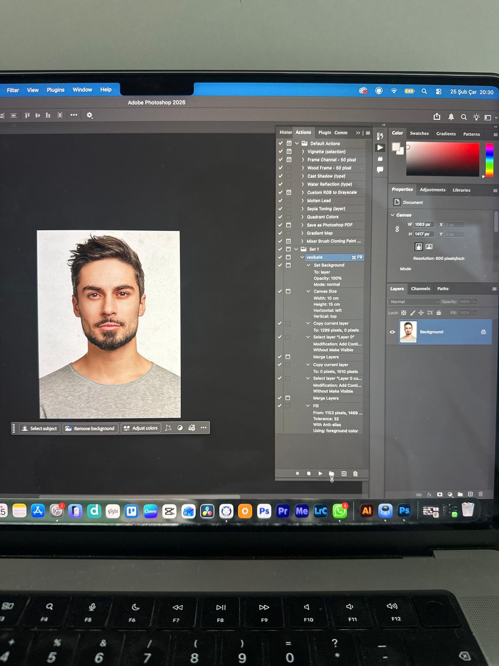Screen dimensions: 499x666
Task: Open the Discover lightbulb icon
Action: (476, 117)
